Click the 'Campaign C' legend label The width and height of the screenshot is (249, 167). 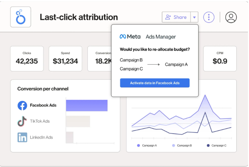pos(219,146)
